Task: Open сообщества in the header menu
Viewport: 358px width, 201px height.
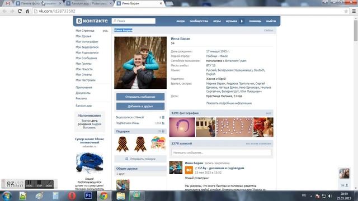Action: 199,21
